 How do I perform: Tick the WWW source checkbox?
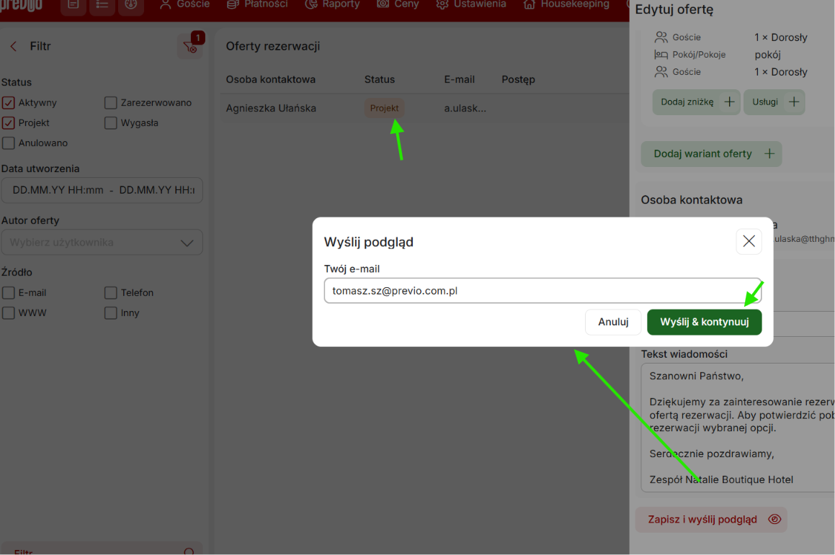tap(9, 313)
